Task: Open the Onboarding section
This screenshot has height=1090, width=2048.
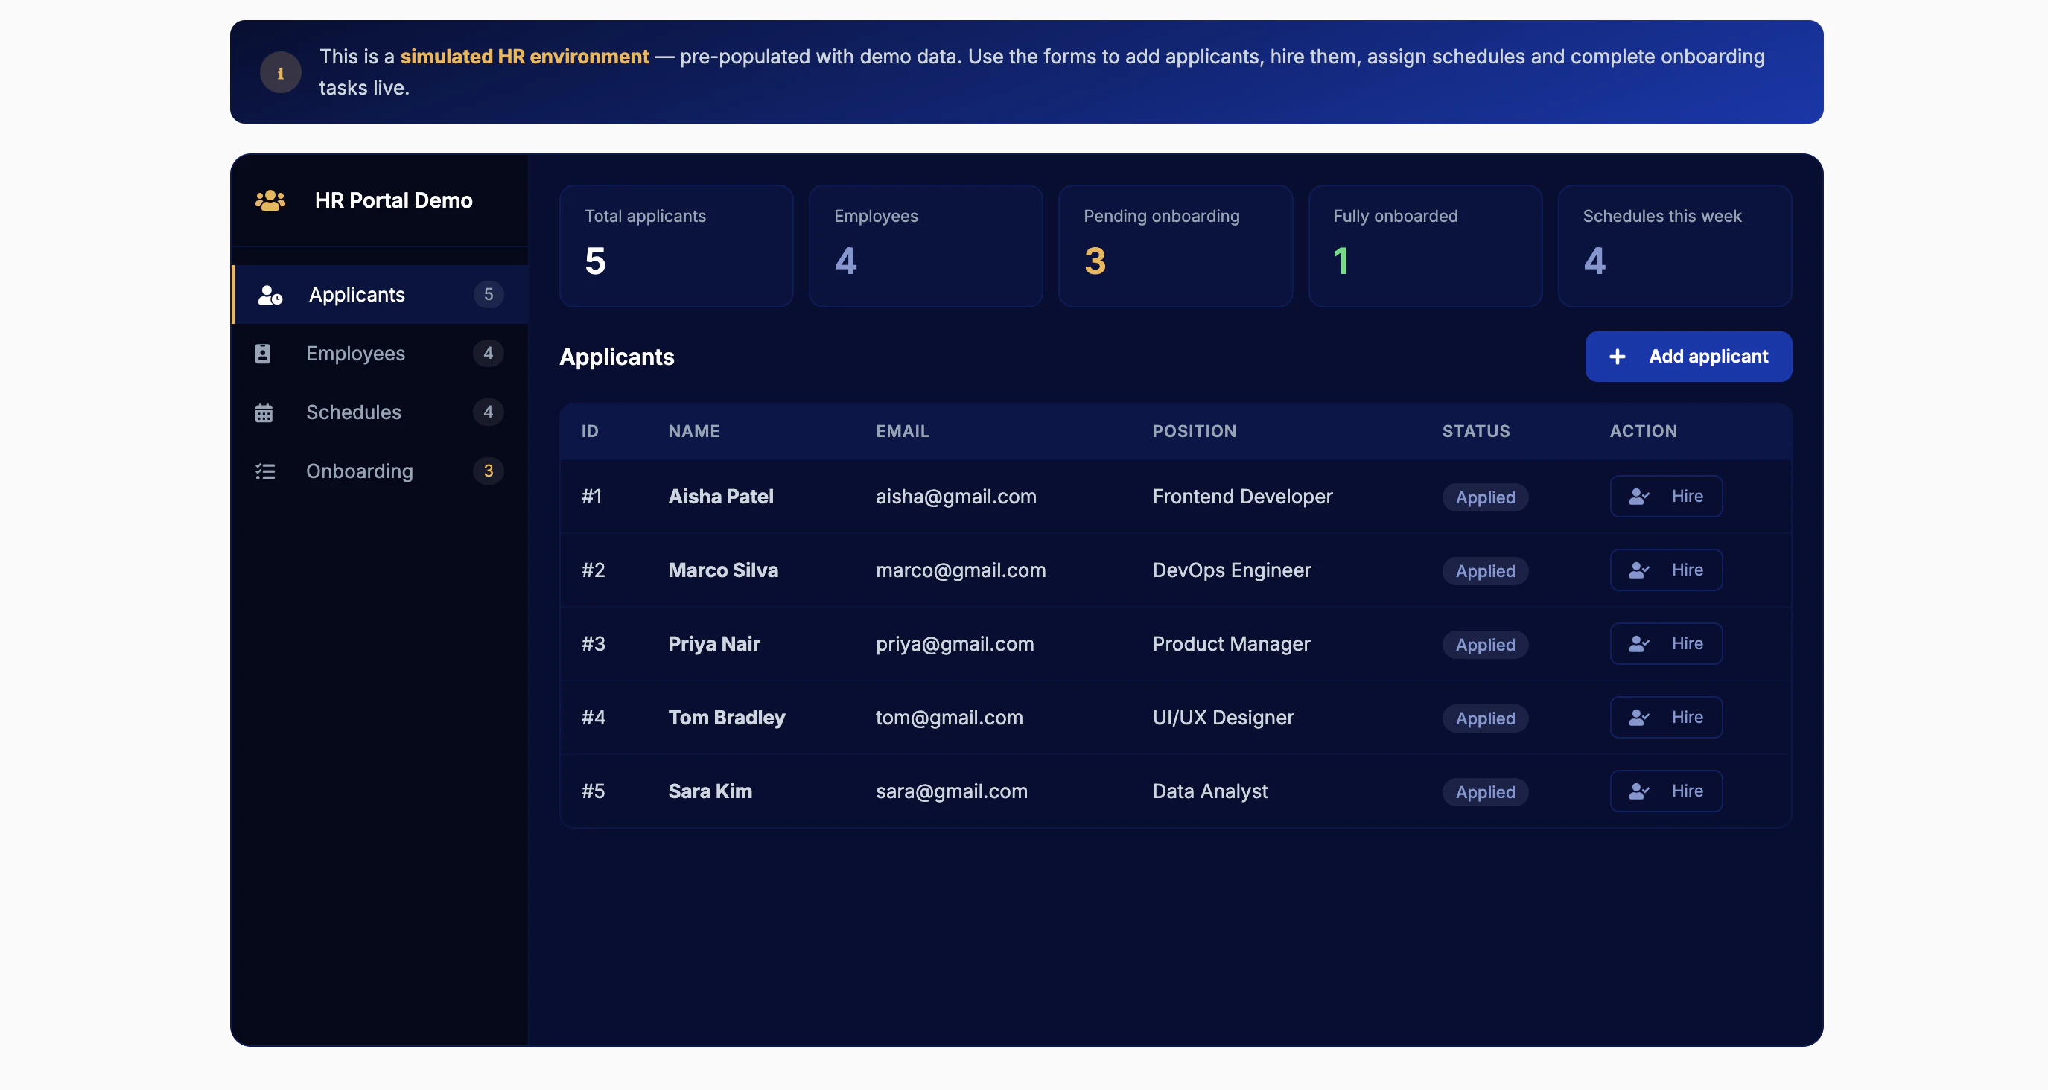Action: pyautogui.click(x=360, y=471)
